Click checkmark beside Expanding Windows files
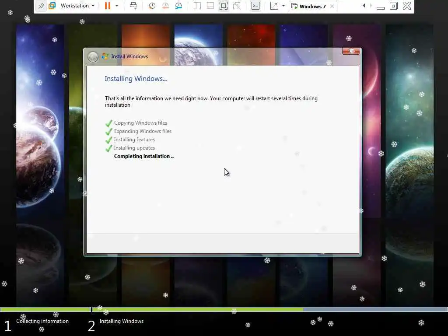Viewport: 448px width, 336px height. (x=109, y=132)
